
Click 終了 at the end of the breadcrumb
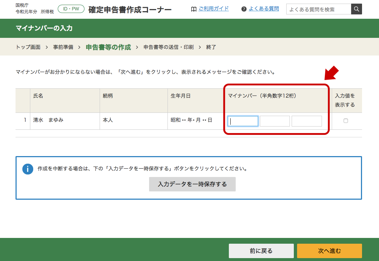[x=210, y=47]
